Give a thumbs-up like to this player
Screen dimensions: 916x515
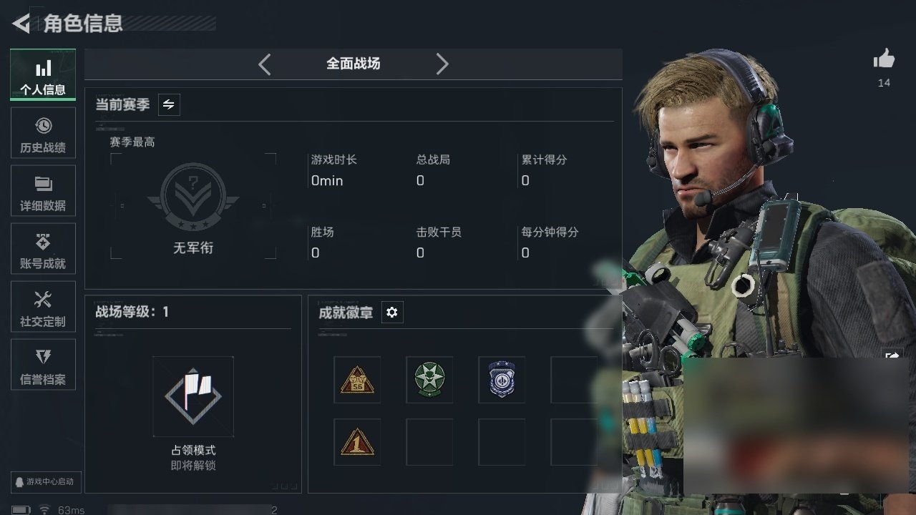pyautogui.click(x=884, y=59)
